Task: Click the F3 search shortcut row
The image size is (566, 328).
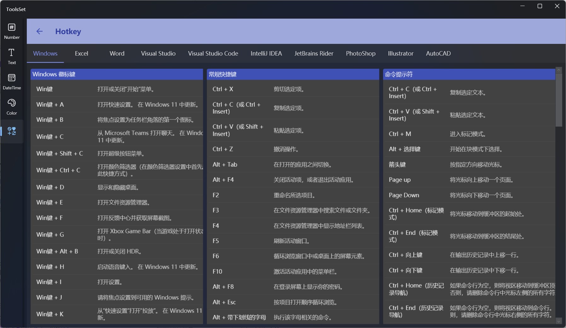Action: [294, 210]
